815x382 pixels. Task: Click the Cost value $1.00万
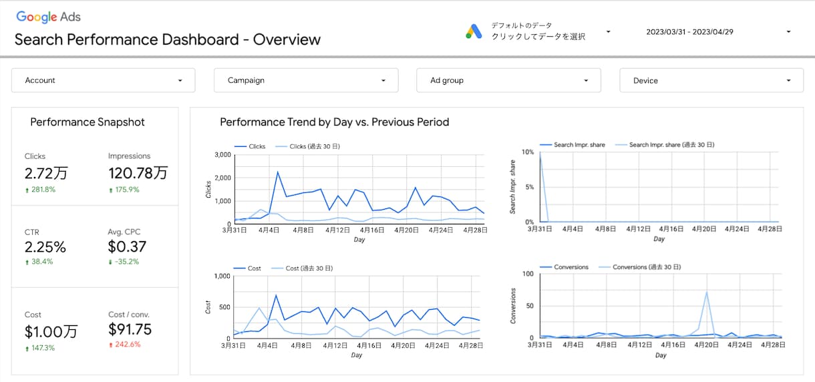51,331
